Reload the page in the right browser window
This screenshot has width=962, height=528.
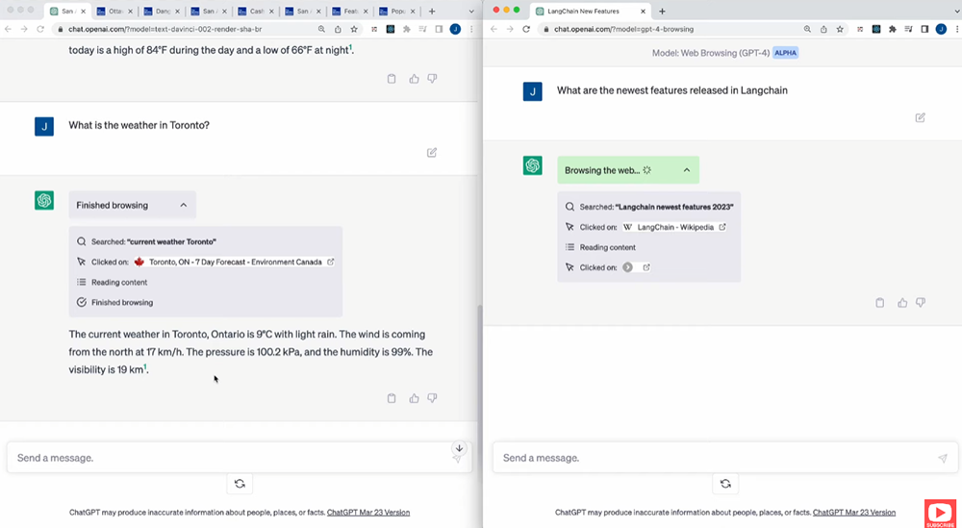tap(526, 29)
